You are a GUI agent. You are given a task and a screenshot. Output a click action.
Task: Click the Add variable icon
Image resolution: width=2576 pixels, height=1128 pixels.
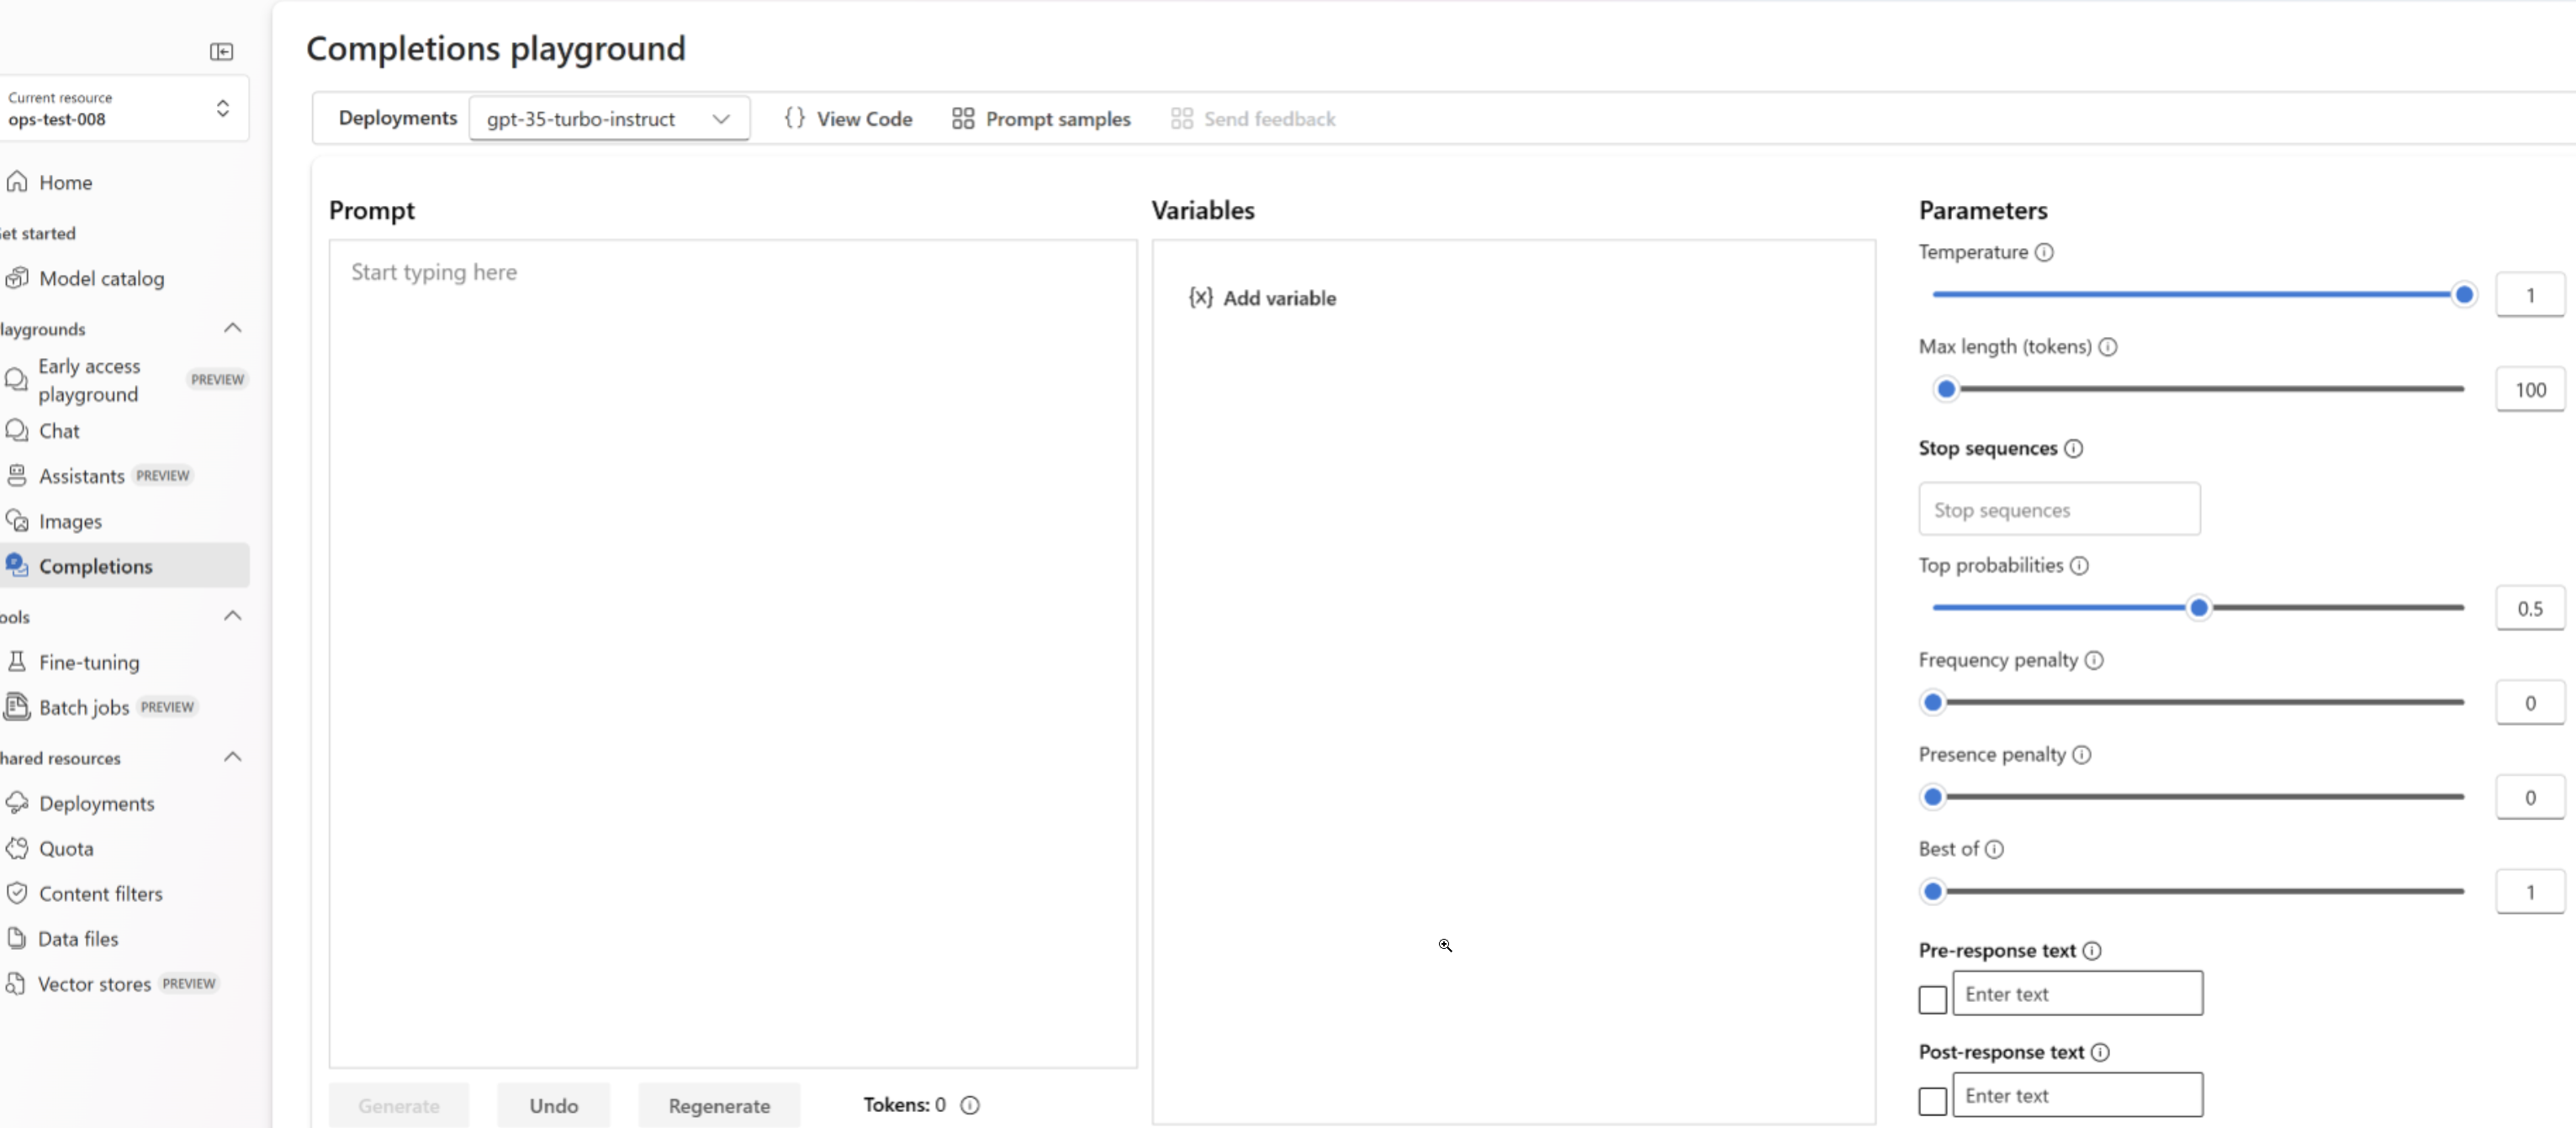1200,297
